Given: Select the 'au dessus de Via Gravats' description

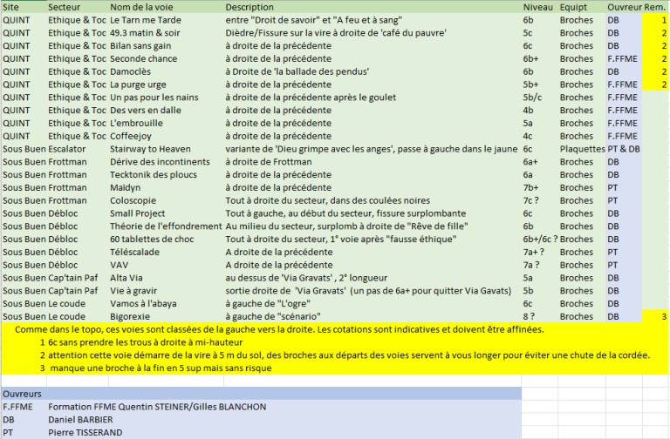Looking at the screenshot, I should point(373,278).
